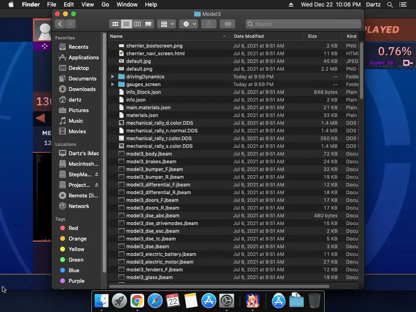Open Spotlight search in the menu bar

click(x=390, y=4)
